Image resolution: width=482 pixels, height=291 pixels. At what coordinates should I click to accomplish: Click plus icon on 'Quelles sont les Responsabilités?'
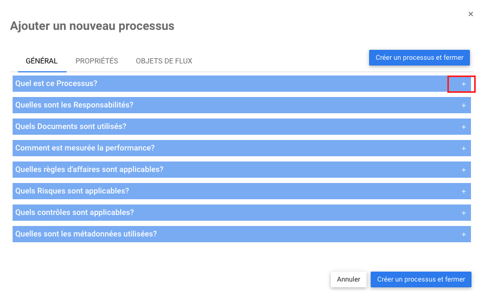coord(464,105)
